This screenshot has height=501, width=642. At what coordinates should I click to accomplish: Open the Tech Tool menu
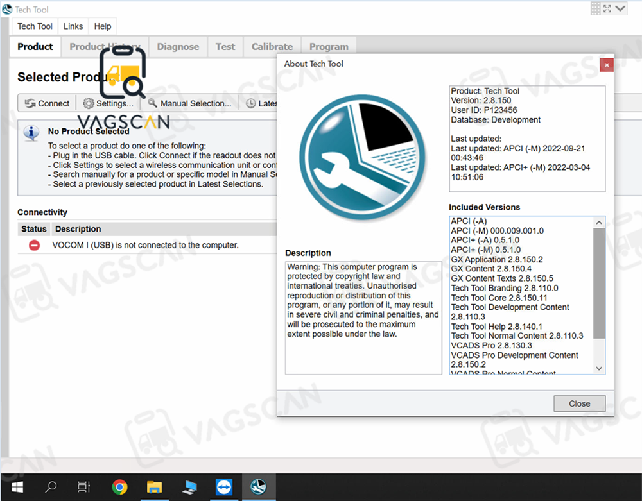tap(35, 26)
